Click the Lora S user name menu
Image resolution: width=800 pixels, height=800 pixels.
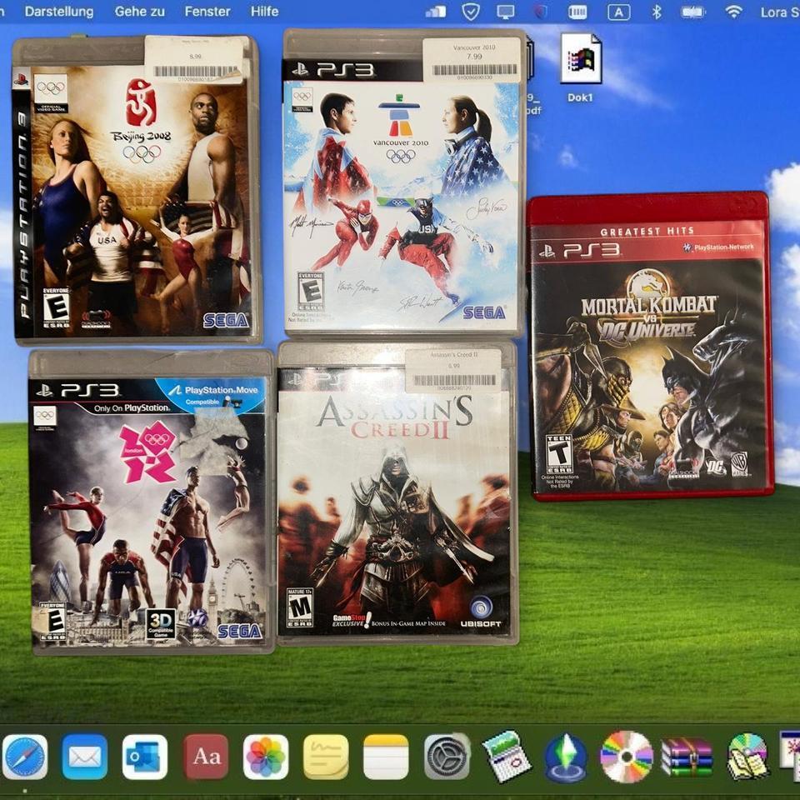780,12
